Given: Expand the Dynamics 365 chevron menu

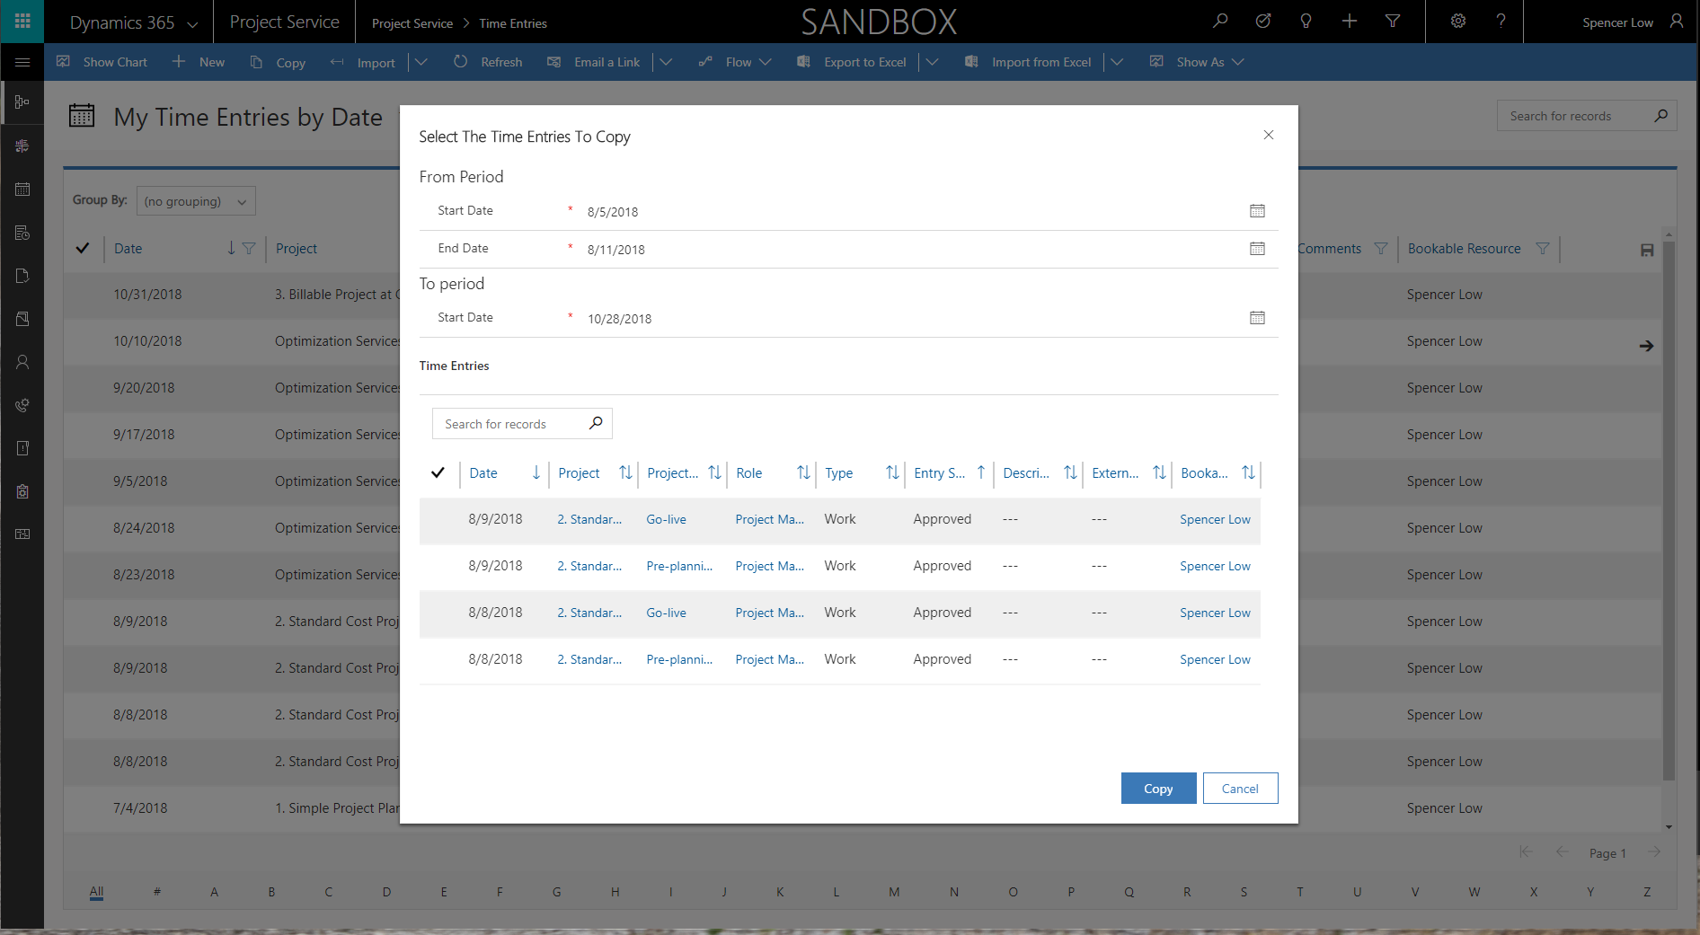Looking at the screenshot, I should [x=192, y=24].
